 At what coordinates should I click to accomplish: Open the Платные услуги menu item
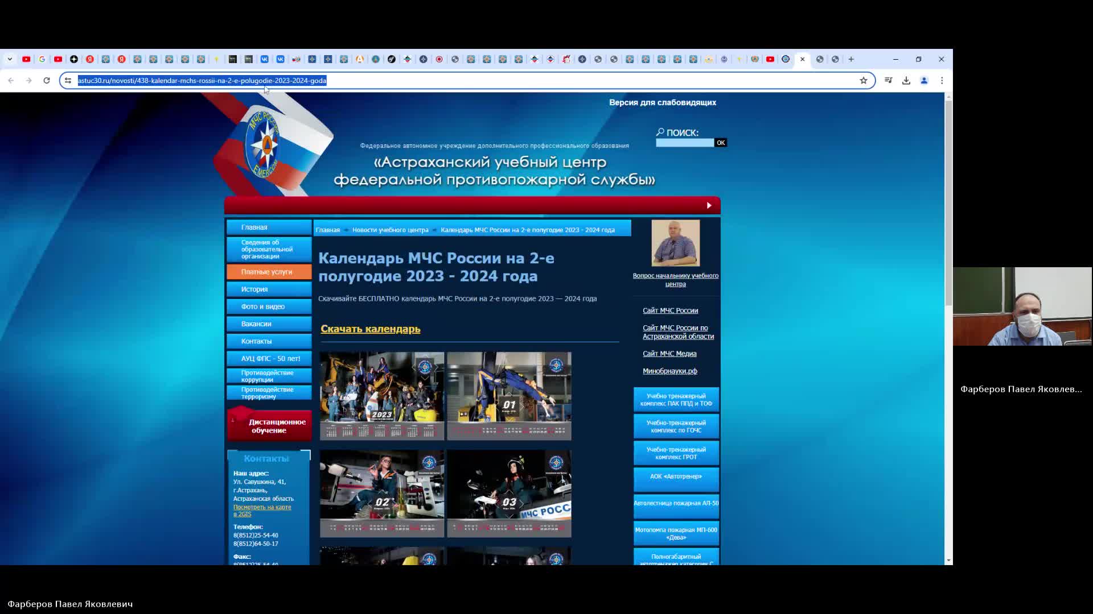269,272
